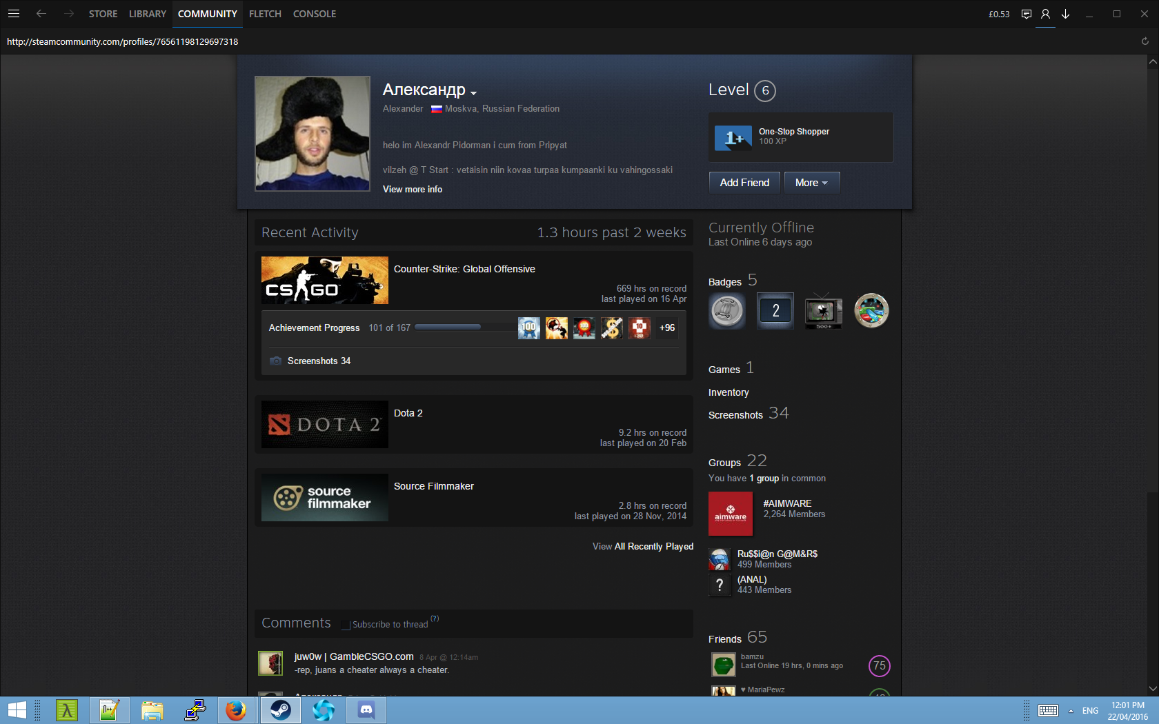Screen dimensions: 1159x724
Task: Launch Firefox from the taskbar
Action: (236, 710)
